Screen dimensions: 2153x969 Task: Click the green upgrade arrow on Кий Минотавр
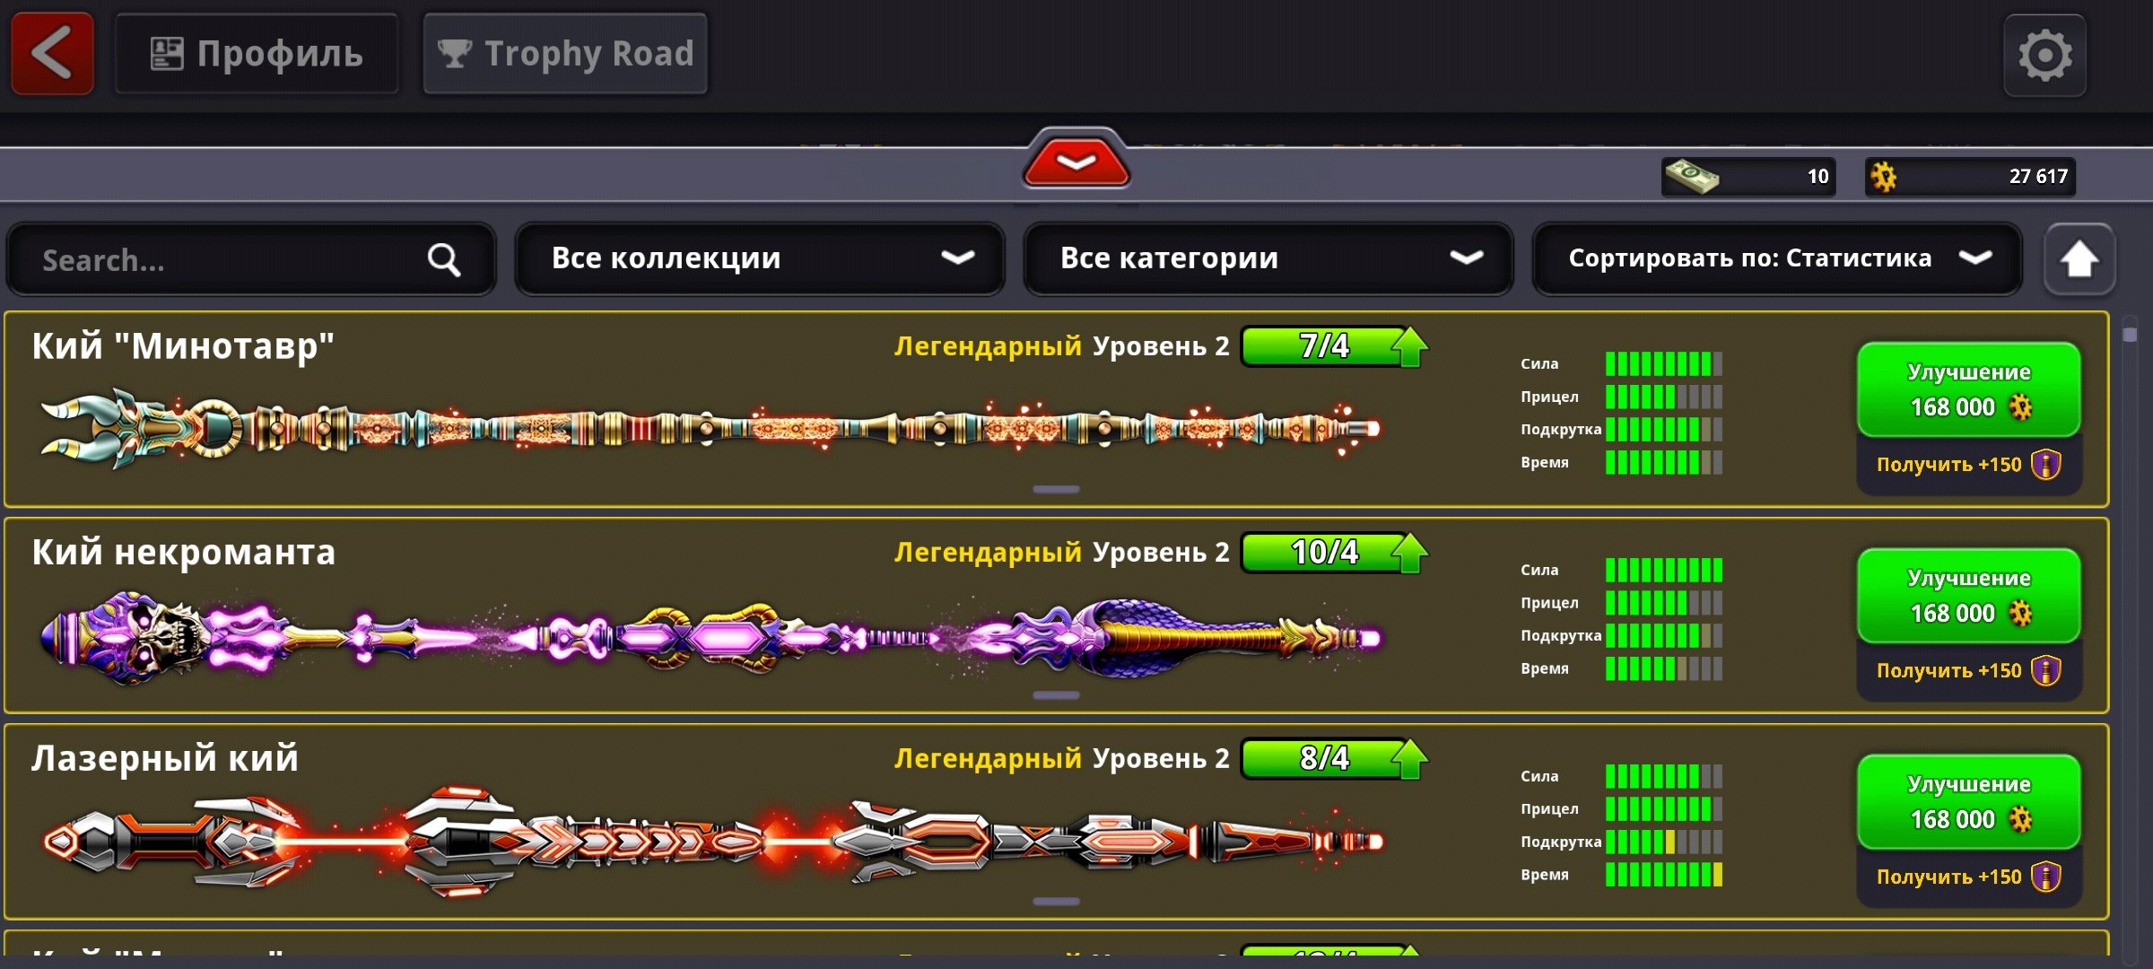point(1410,347)
